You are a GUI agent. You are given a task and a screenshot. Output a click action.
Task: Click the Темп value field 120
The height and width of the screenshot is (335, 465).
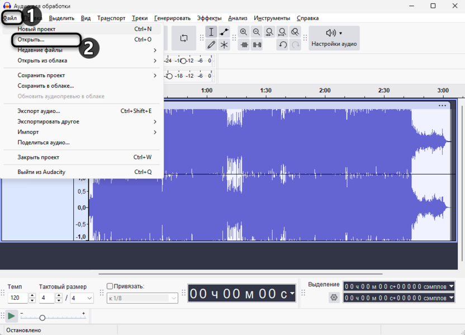(18, 298)
